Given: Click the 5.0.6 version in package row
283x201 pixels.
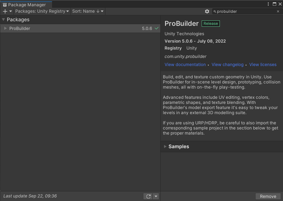Looking at the screenshot, I should coord(147,28).
